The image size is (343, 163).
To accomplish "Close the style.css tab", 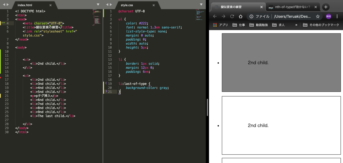I will (x=154, y=5).
